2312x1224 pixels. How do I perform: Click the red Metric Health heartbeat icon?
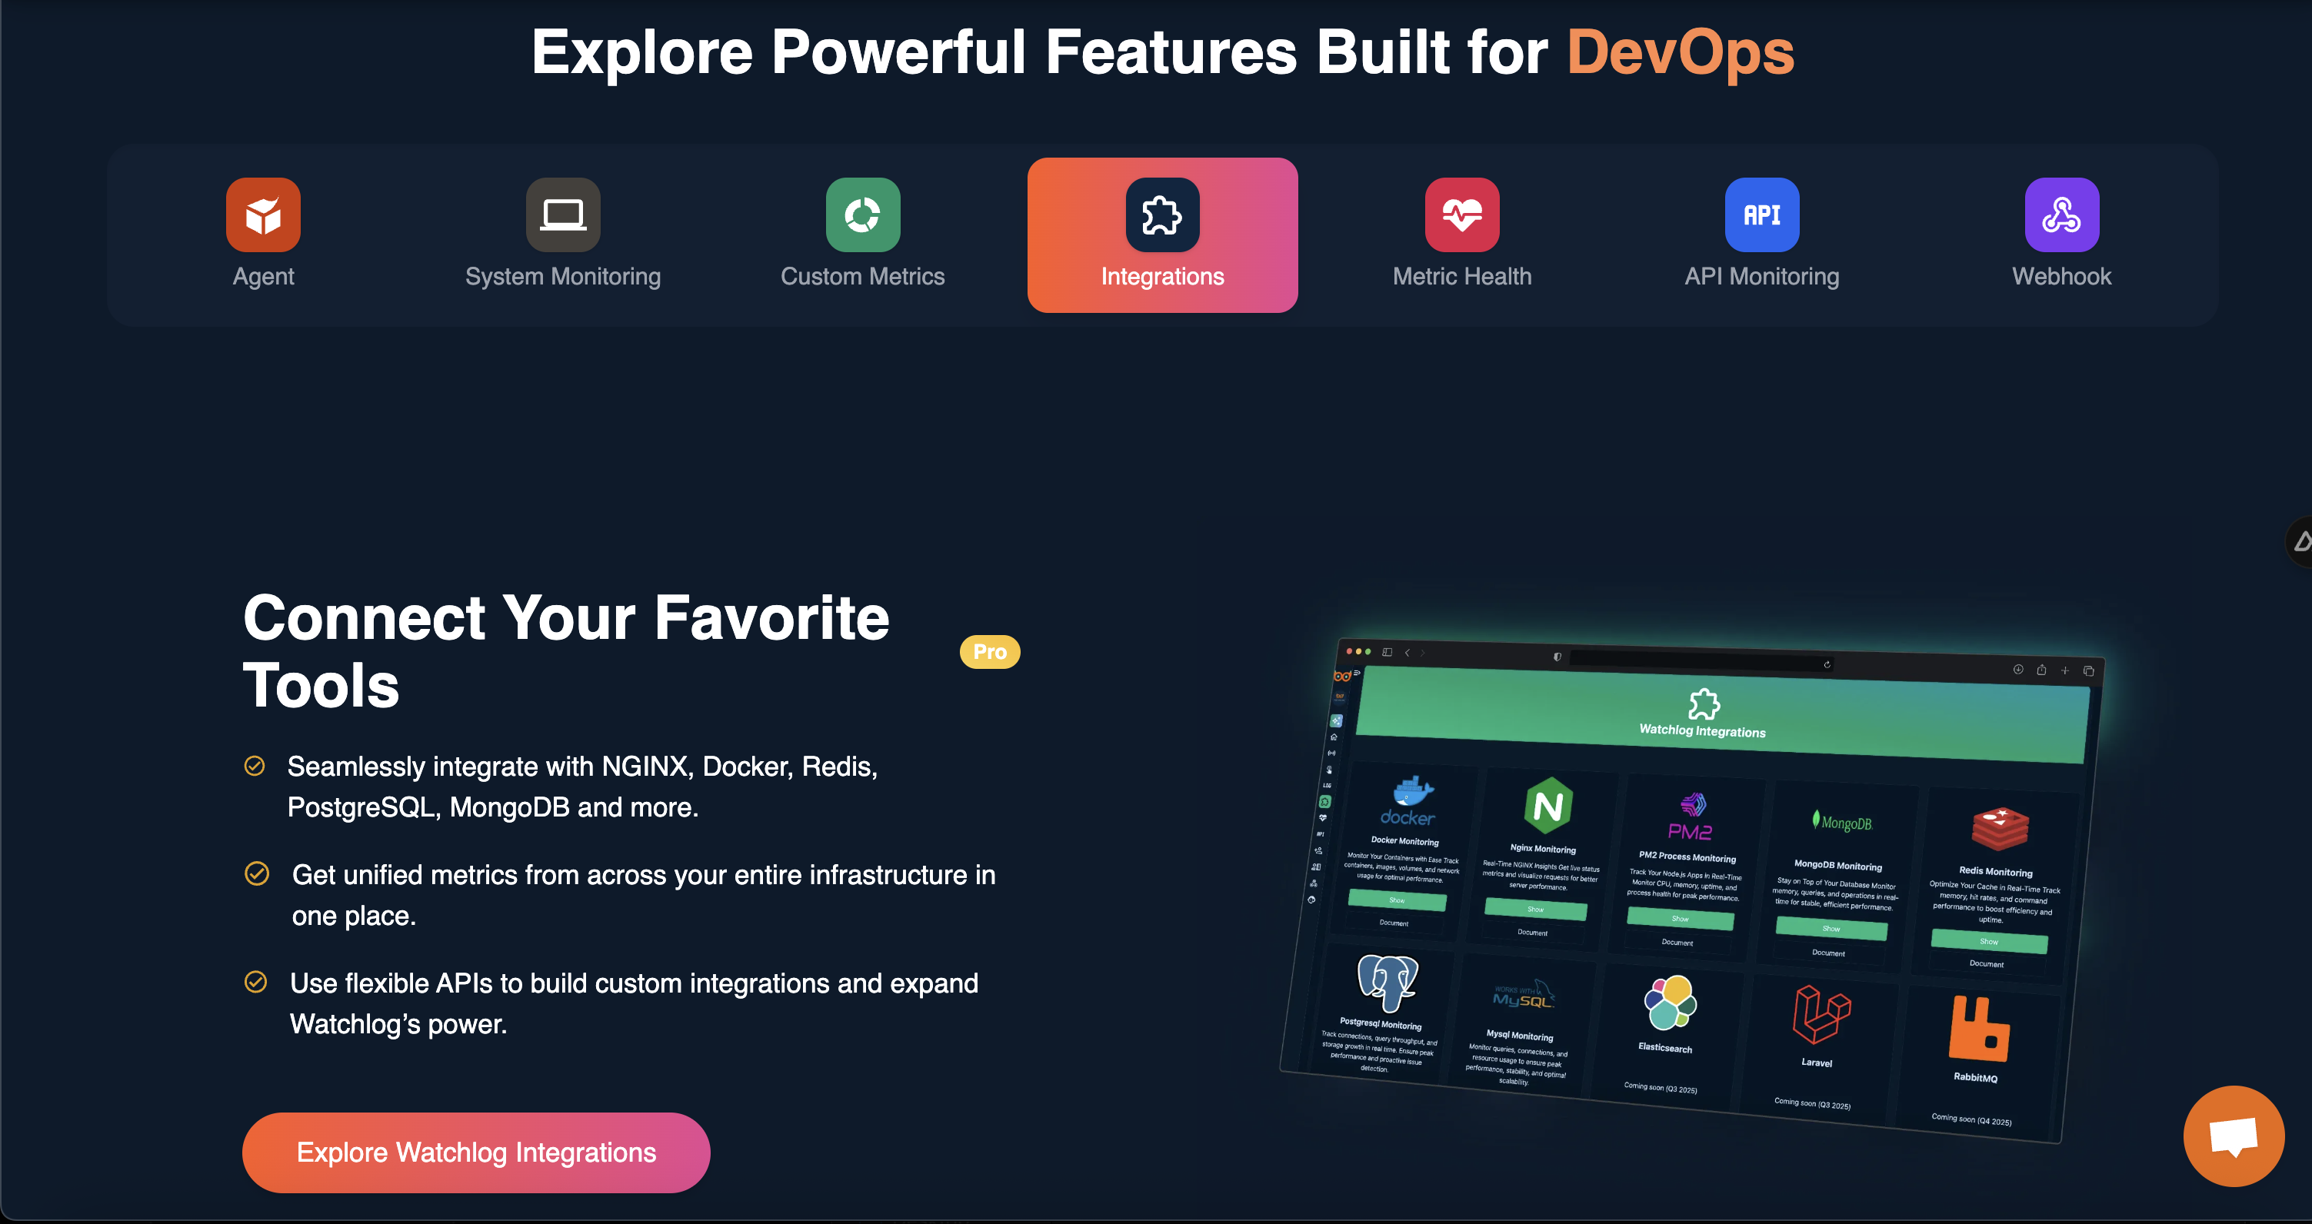click(1462, 215)
